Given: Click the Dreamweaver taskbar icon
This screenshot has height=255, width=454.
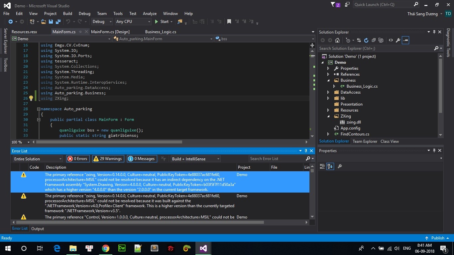Looking at the screenshot, I should tap(122, 248).
